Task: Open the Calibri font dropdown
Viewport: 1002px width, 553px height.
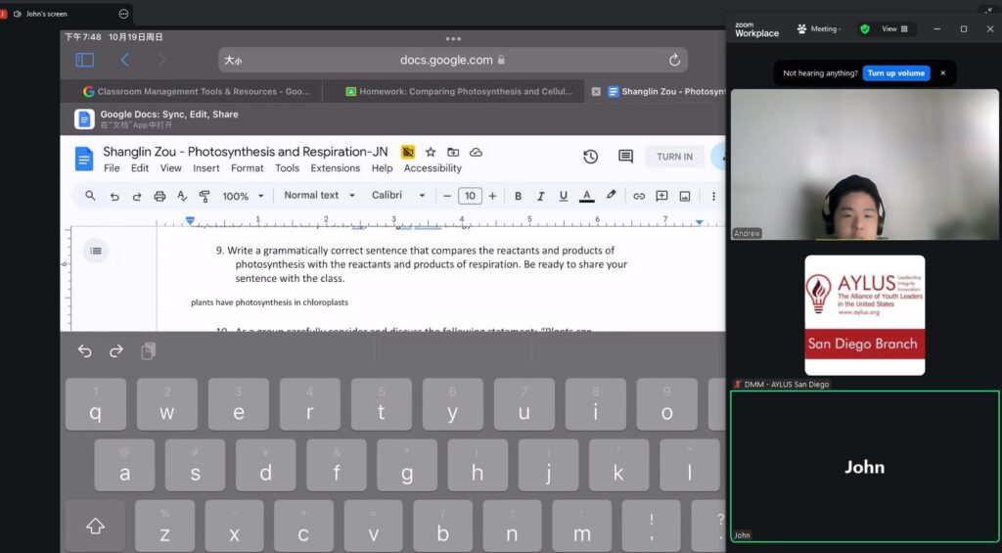Action: coord(398,196)
